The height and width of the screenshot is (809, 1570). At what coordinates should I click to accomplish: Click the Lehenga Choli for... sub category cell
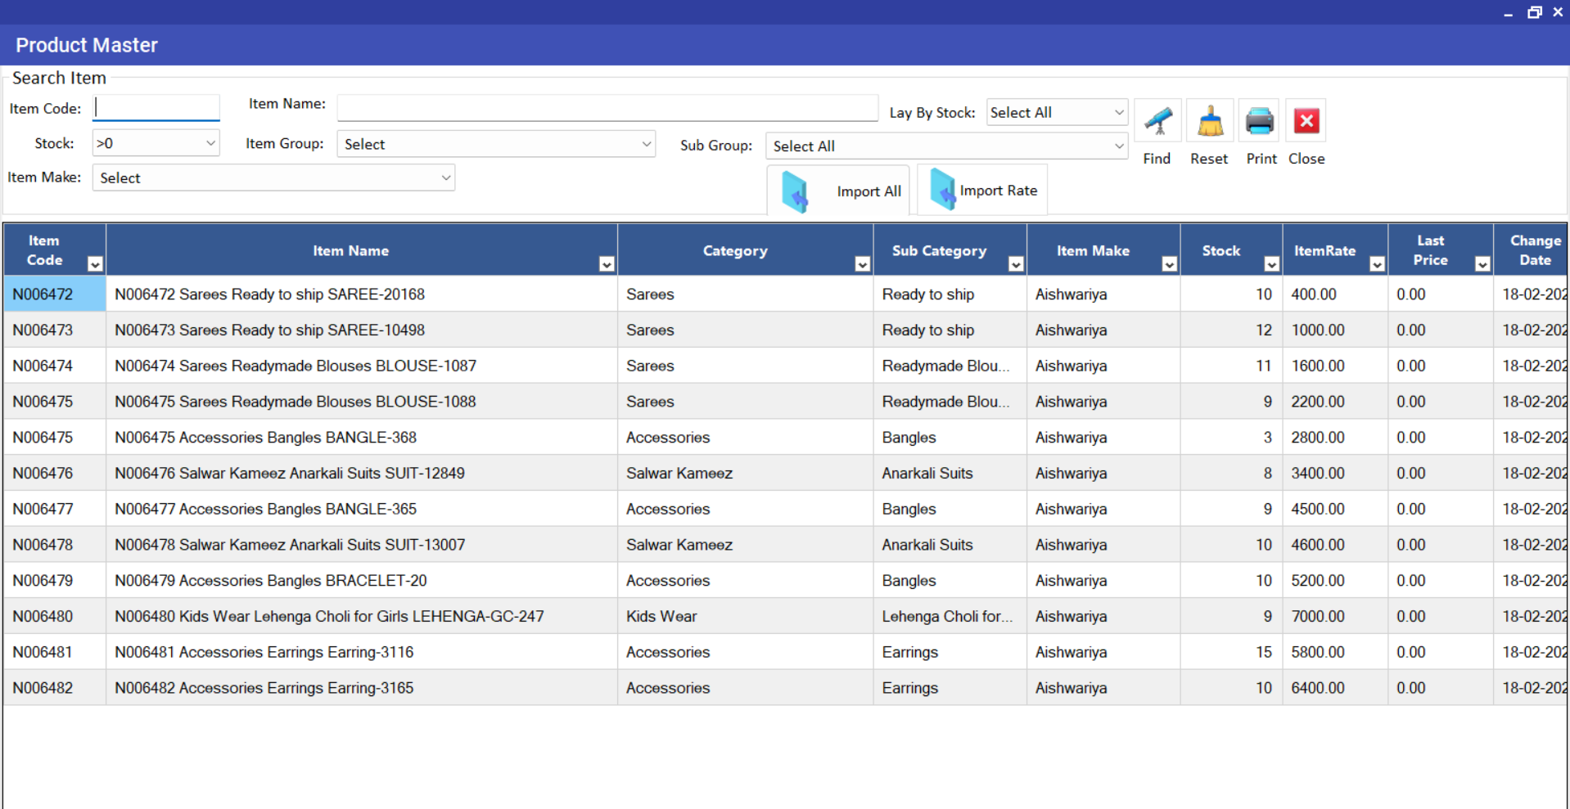[x=950, y=616]
